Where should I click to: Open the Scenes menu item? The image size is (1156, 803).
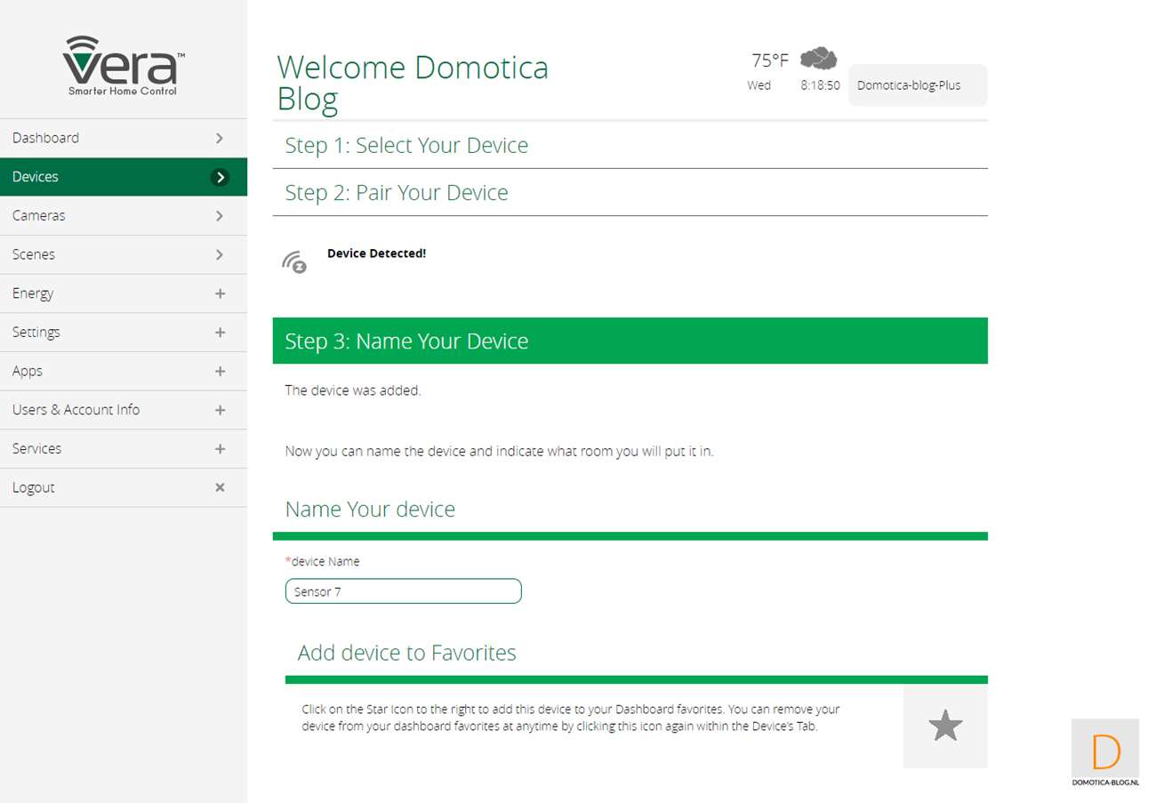pos(34,254)
